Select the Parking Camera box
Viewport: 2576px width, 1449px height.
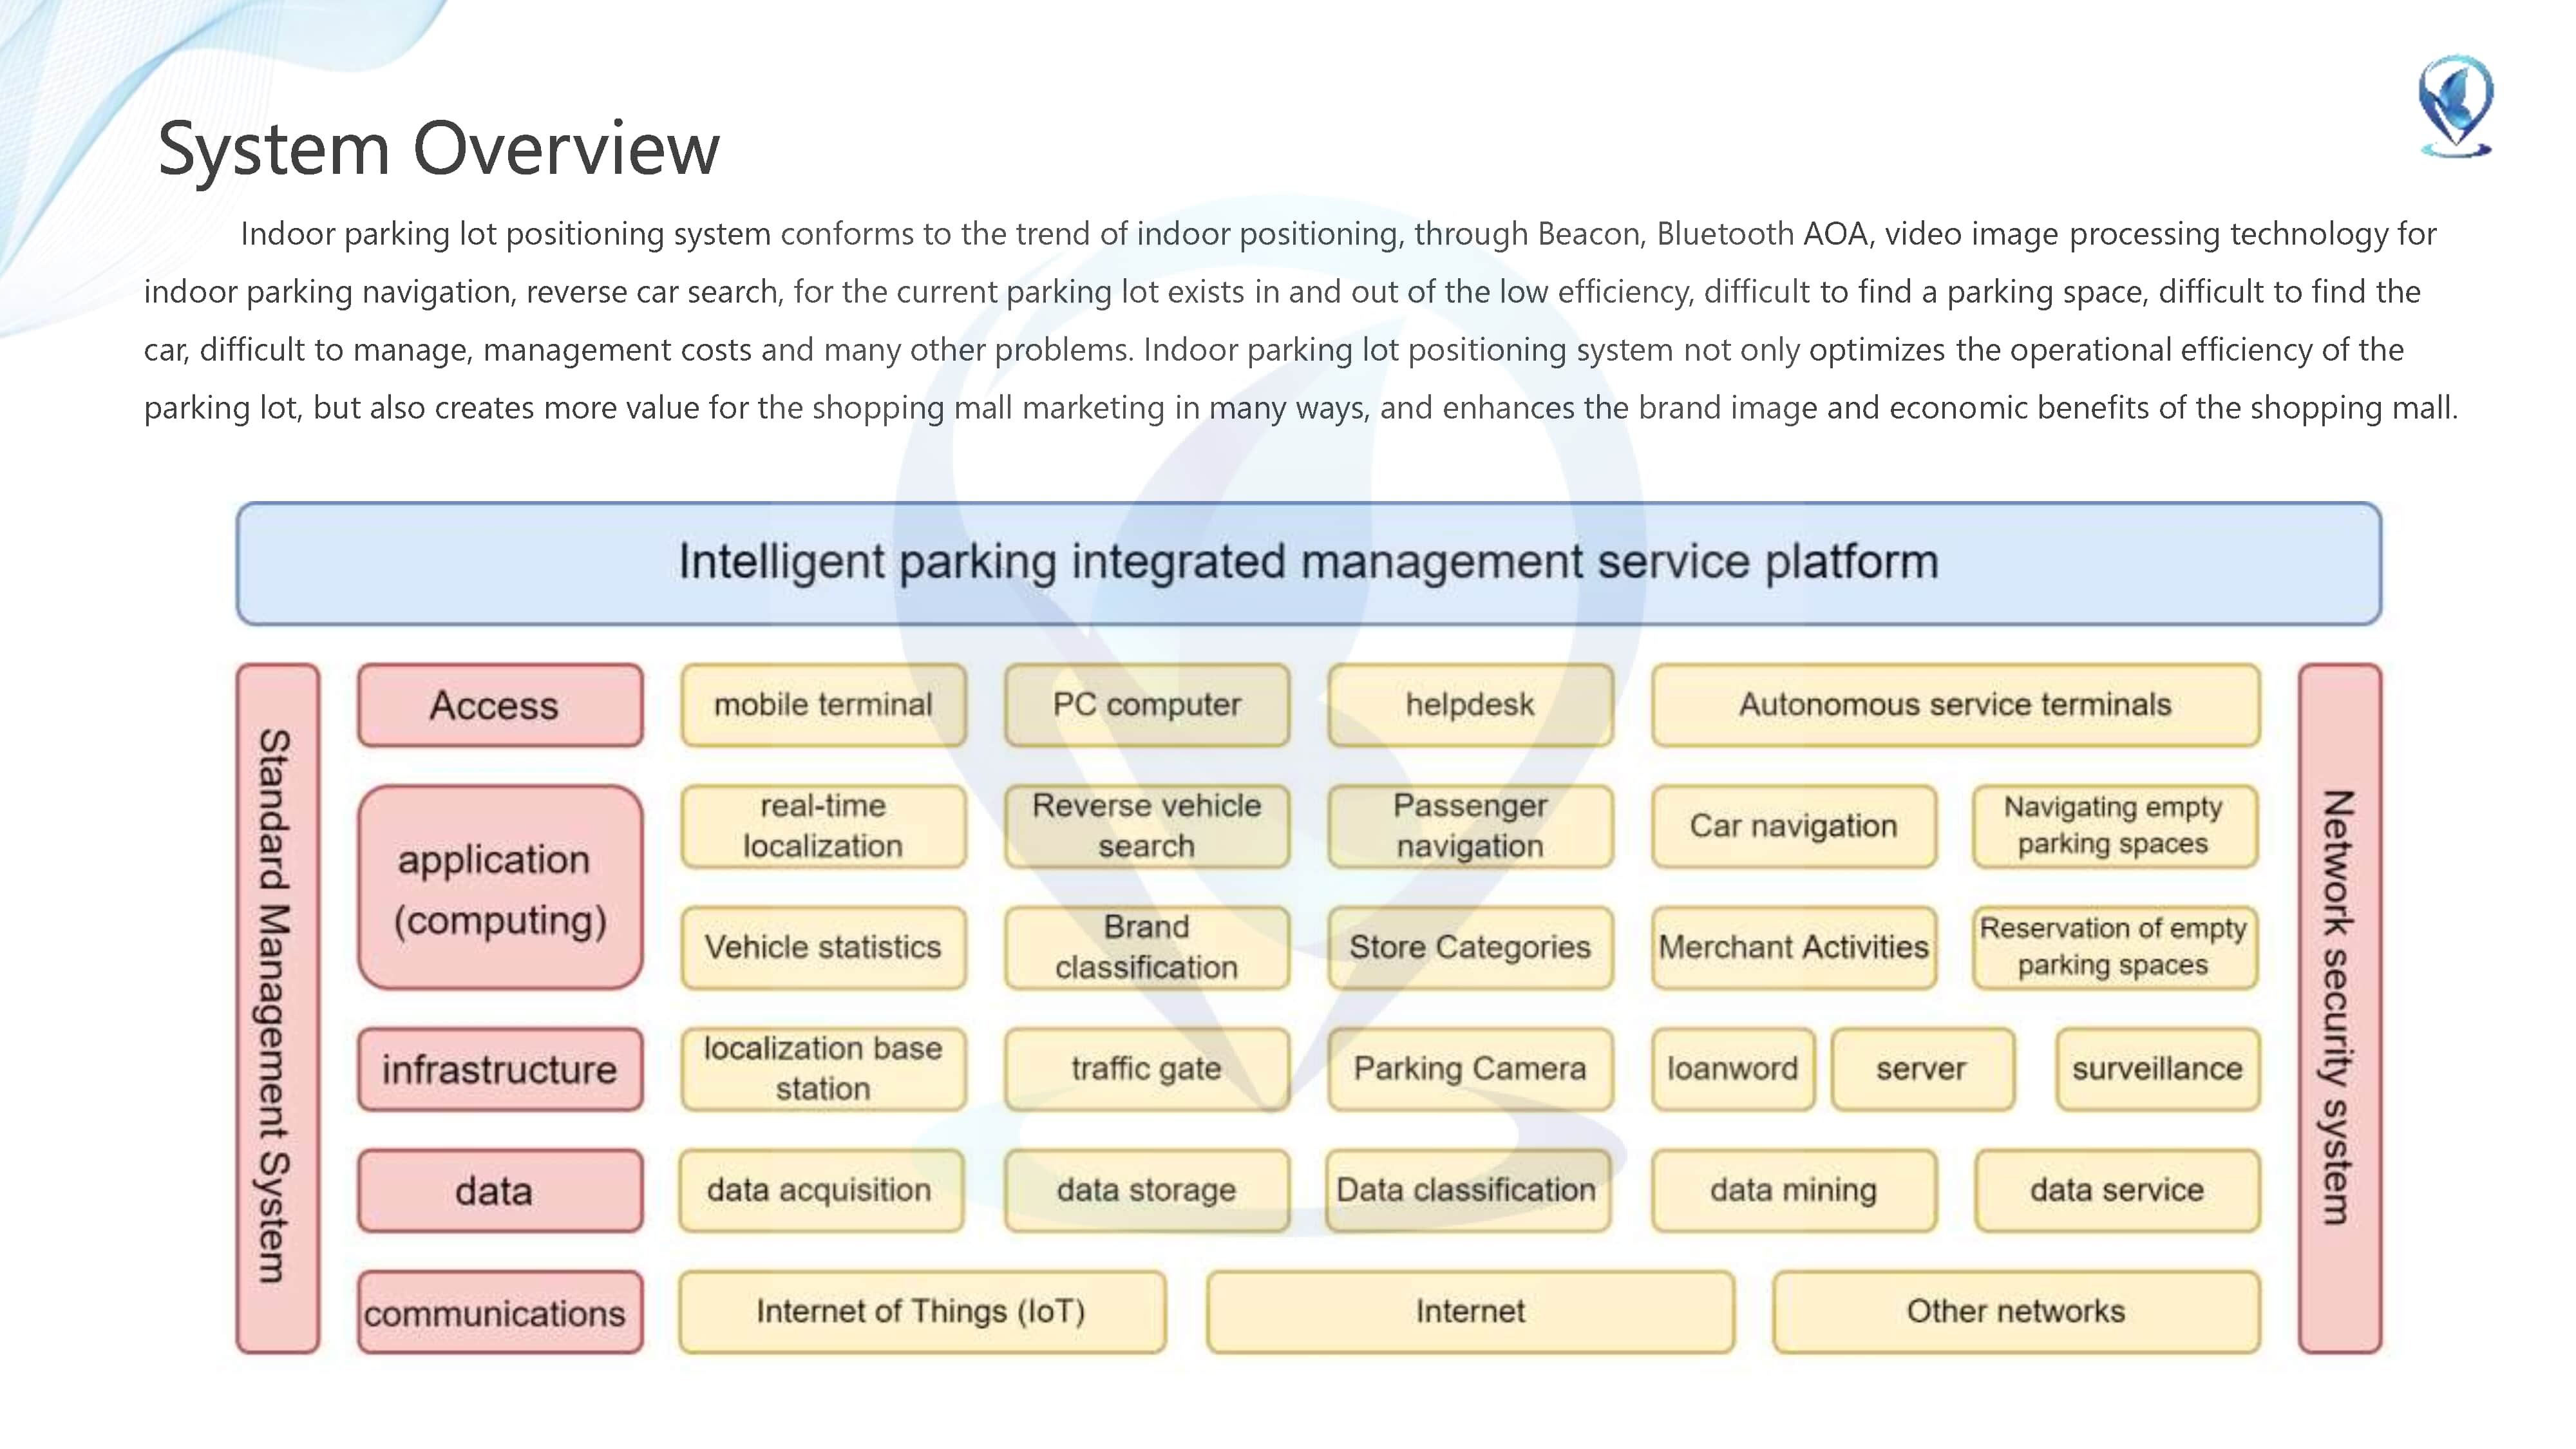tap(1470, 1069)
